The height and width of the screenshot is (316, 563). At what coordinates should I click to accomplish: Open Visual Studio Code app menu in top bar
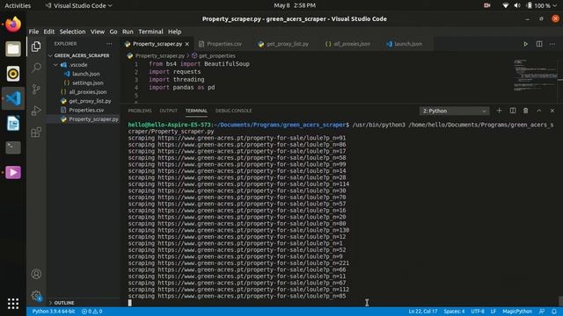(x=78, y=6)
